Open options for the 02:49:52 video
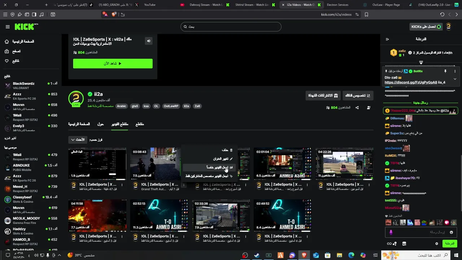This screenshot has width=462, height=260. 307,236
